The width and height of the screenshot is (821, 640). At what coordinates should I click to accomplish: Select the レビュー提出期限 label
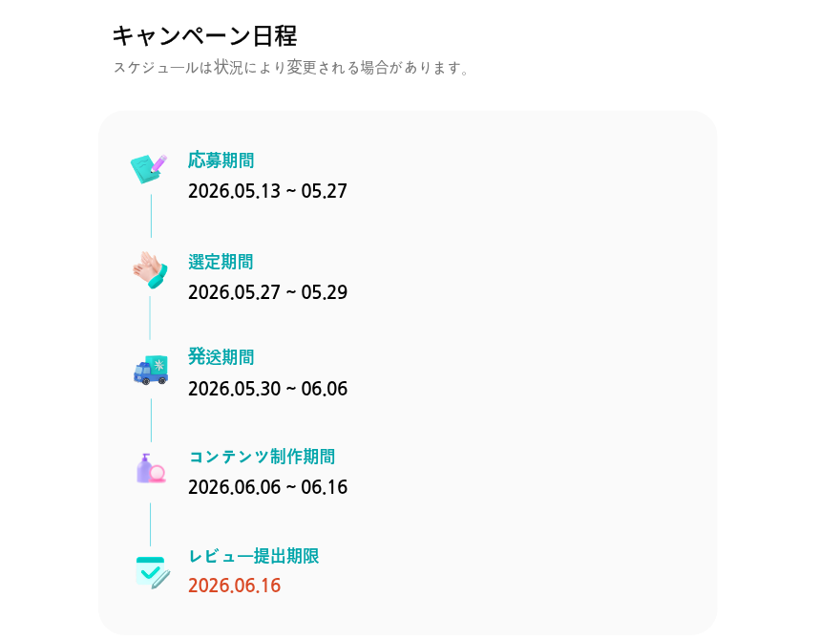pyautogui.click(x=253, y=556)
